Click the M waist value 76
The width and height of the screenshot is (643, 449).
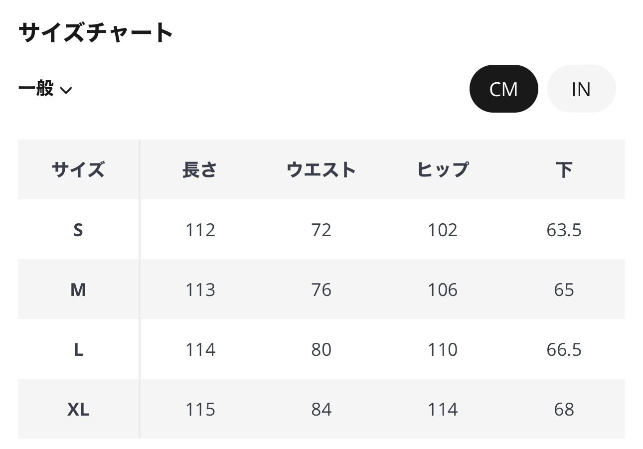click(321, 290)
